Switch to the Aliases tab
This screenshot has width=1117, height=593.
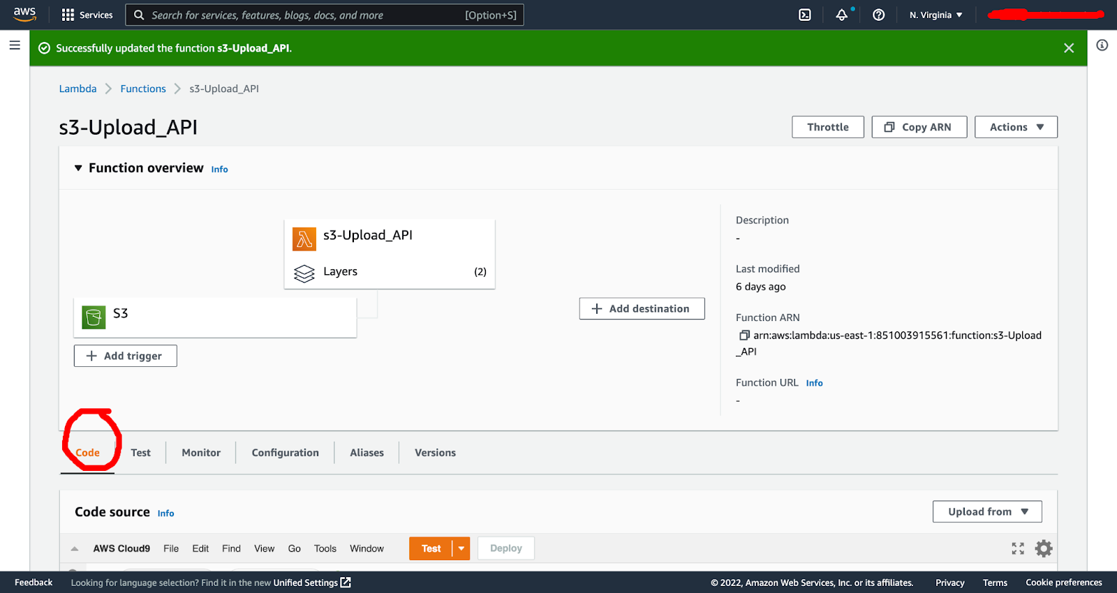point(367,453)
